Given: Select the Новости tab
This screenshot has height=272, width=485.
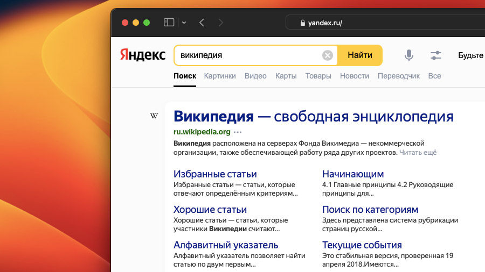Looking at the screenshot, I should pos(354,76).
